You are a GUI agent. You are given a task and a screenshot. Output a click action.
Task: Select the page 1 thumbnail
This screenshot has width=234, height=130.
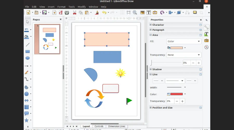pyautogui.click(x=49, y=39)
